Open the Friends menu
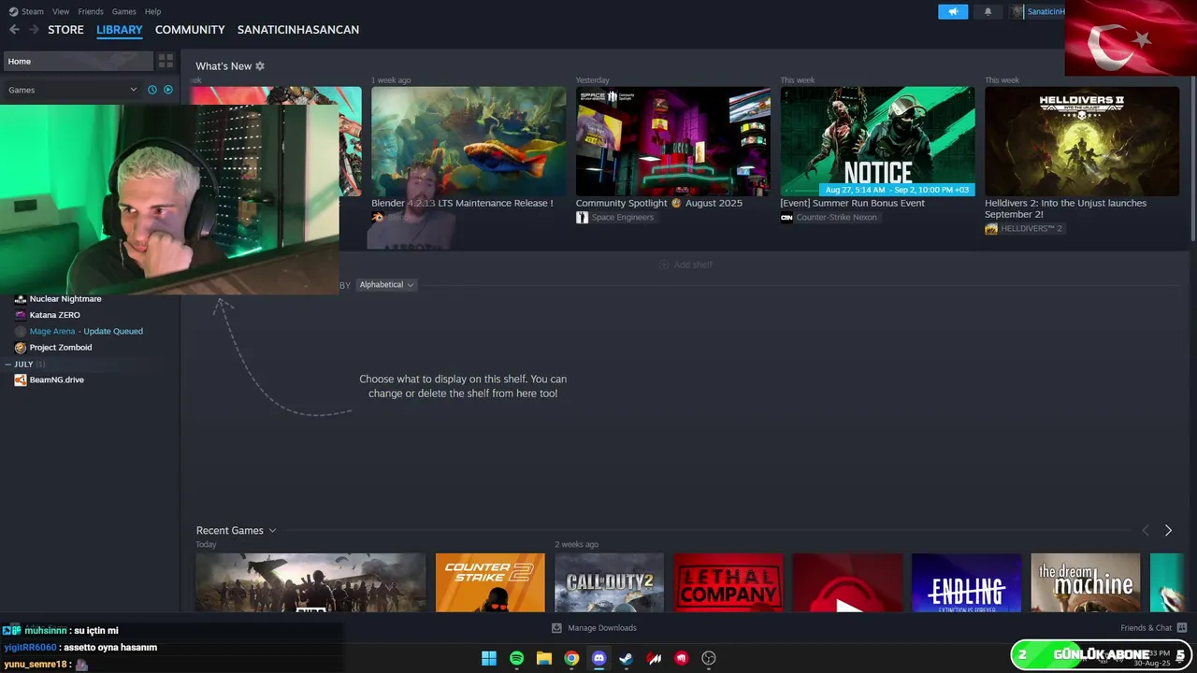1197x673 pixels. pos(91,11)
